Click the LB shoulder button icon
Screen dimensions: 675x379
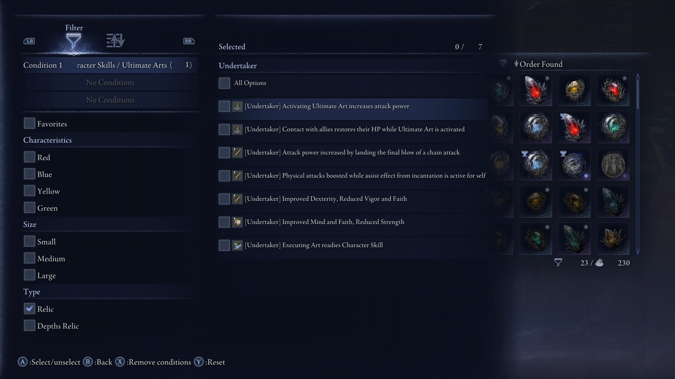[x=29, y=41]
